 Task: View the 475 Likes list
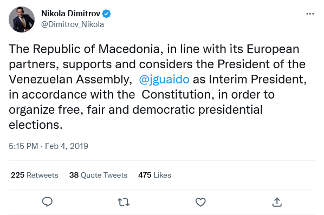pos(154,175)
